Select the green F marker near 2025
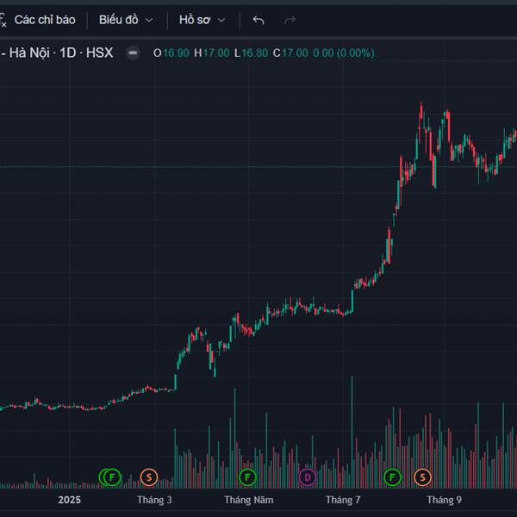 112,477
